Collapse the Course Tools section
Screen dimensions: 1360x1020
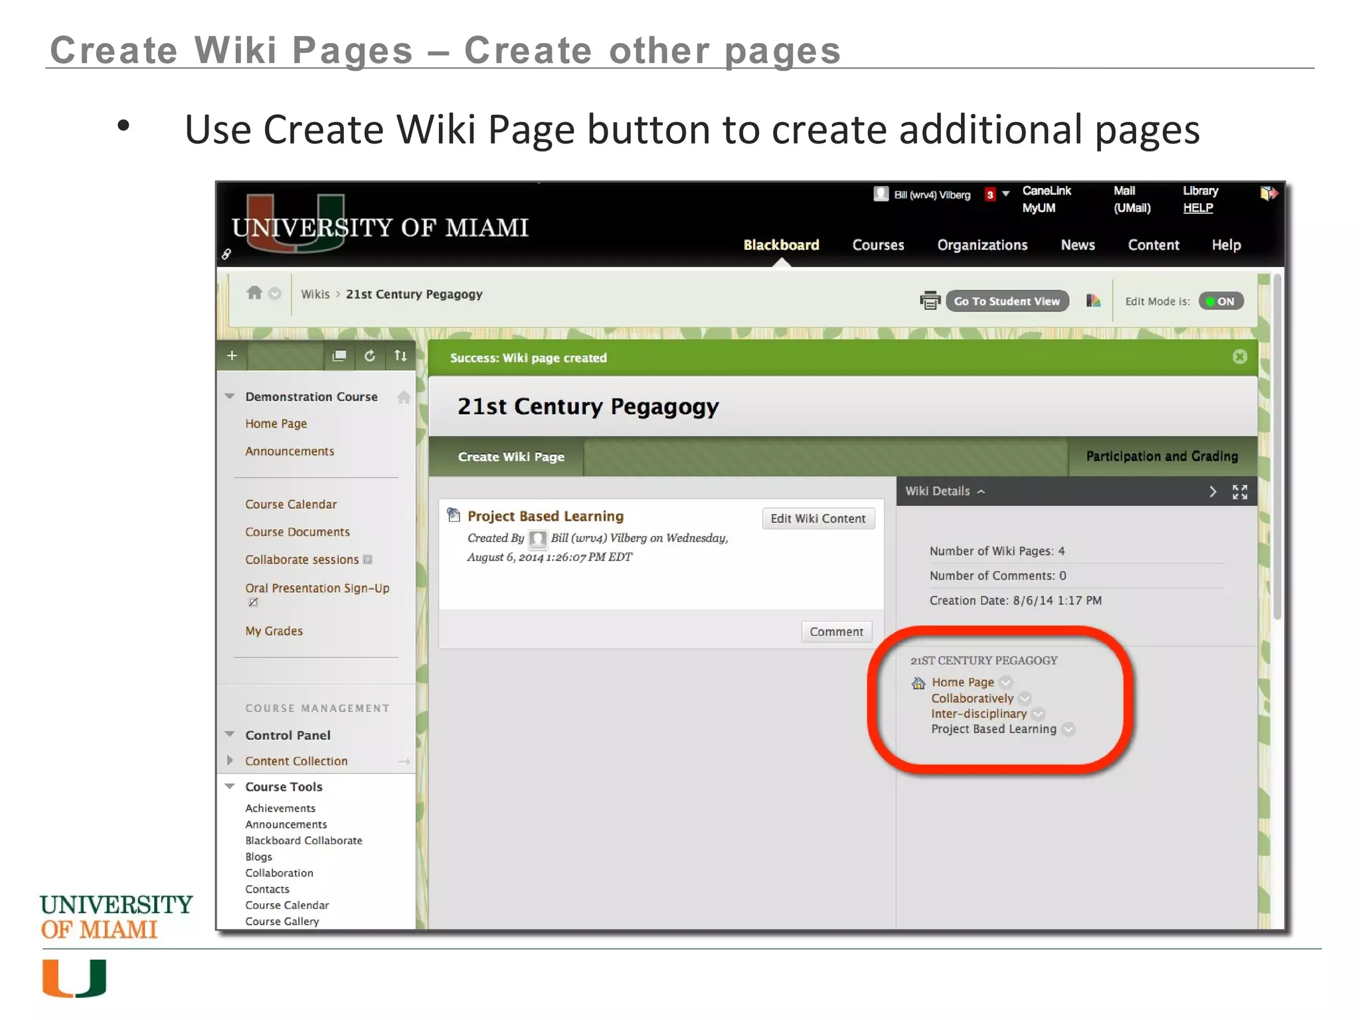[x=230, y=786]
